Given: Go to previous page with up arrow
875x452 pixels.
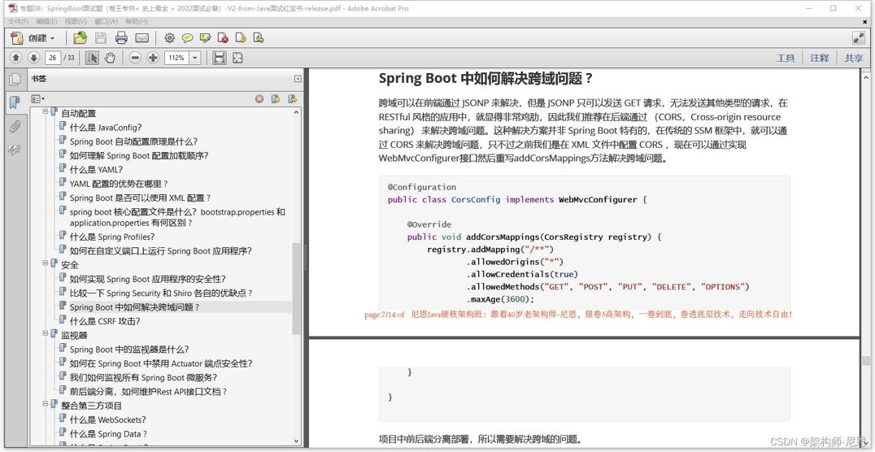Looking at the screenshot, I should [x=16, y=58].
